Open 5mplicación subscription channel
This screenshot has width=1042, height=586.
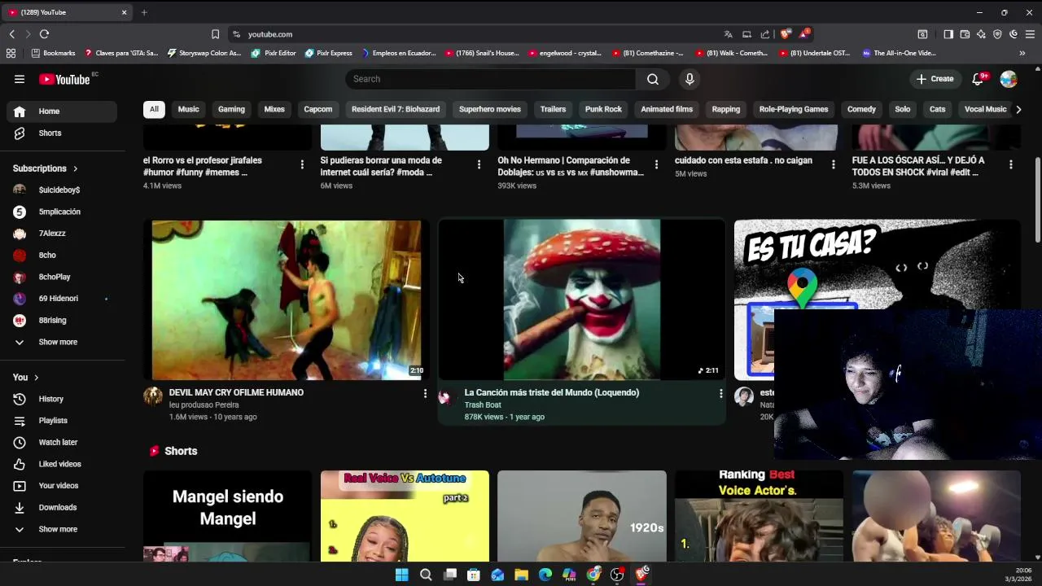coord(63,212)
